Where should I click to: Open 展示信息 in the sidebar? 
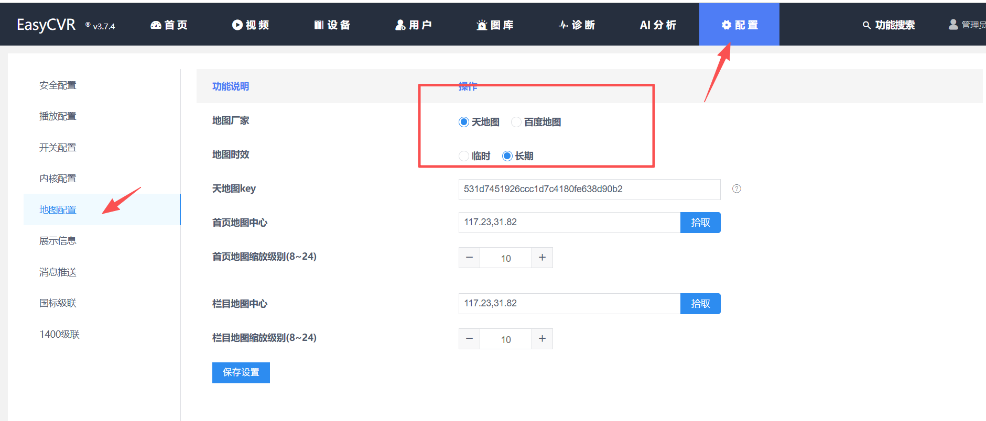58,241
